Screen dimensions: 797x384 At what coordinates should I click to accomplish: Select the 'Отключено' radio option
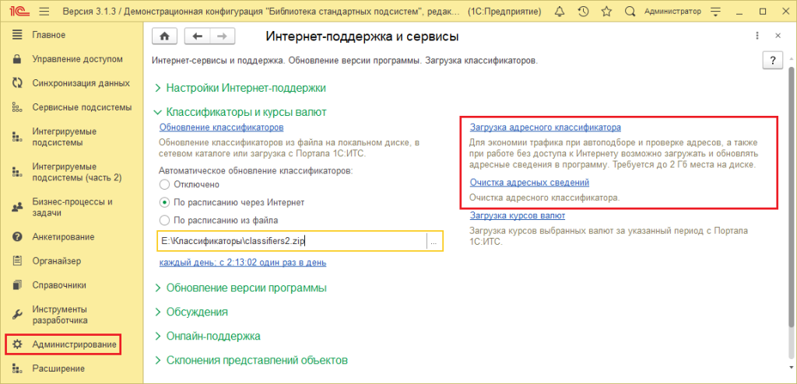(x=164, y=185)
